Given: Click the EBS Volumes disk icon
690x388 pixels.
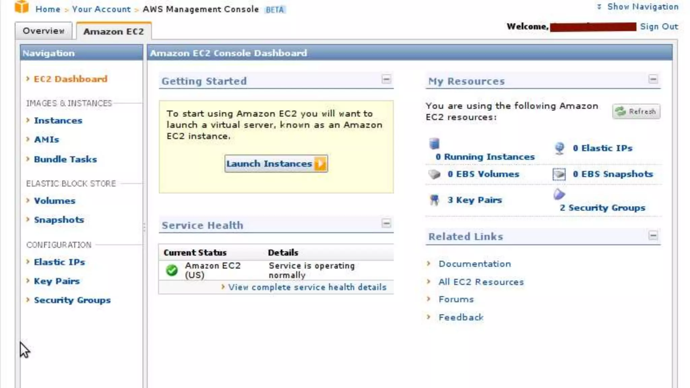Looking at the screenshot, I should click(434, 174).
